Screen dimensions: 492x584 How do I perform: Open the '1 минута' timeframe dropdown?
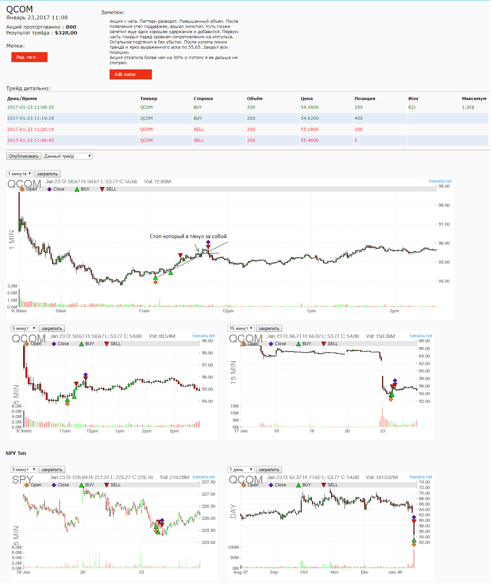[x=20, y=174]
